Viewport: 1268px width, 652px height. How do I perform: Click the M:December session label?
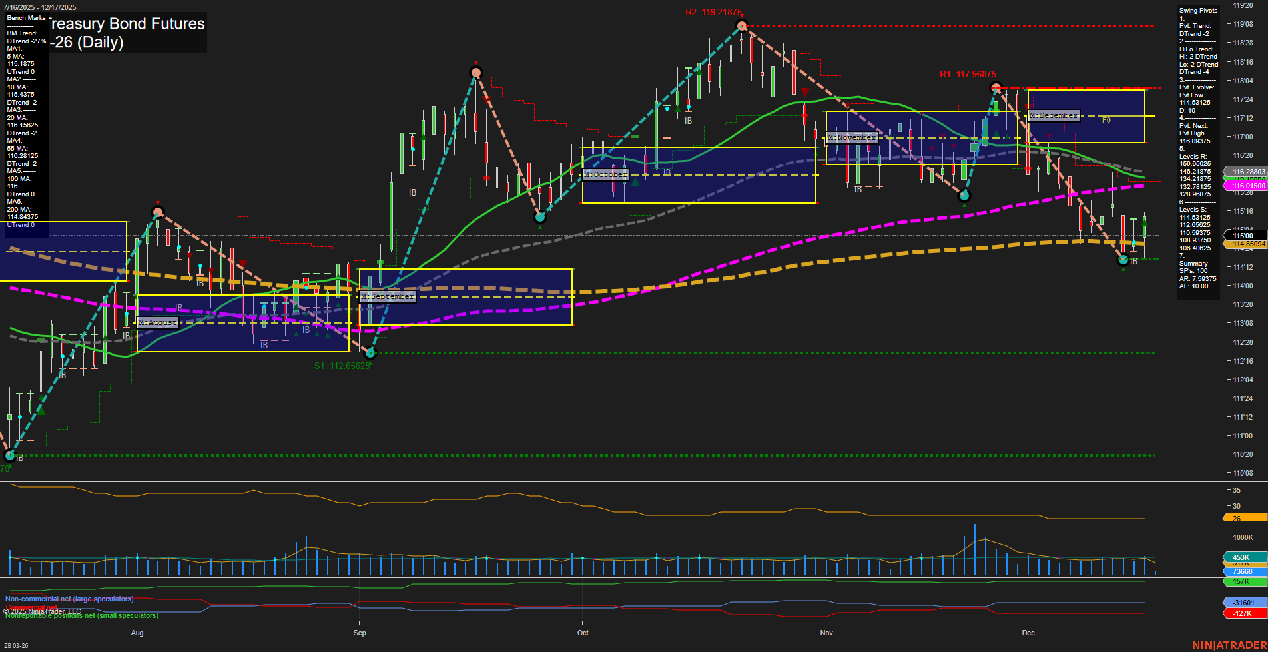(x=1053, y=115)
